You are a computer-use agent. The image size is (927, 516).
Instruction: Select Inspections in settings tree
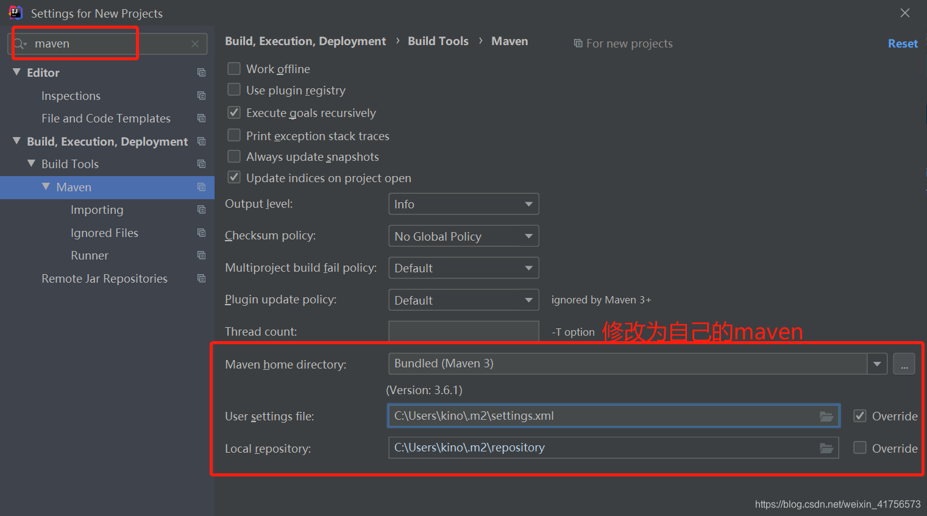click(x=71, y=96)
